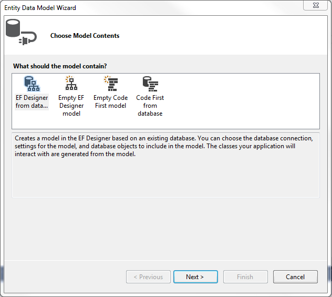Click the "Choose Model Contents" heading

85,36
